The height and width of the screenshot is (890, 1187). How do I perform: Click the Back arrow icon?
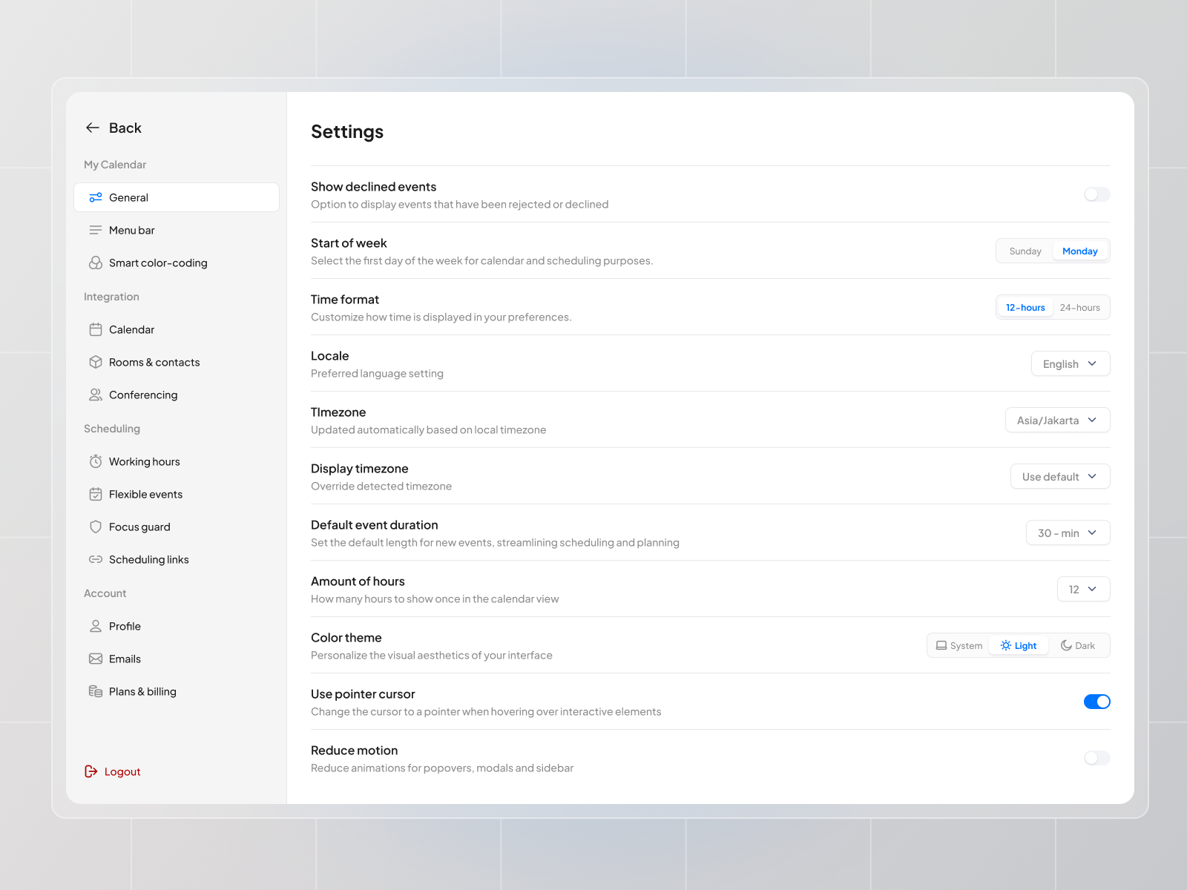coord(92,128)
